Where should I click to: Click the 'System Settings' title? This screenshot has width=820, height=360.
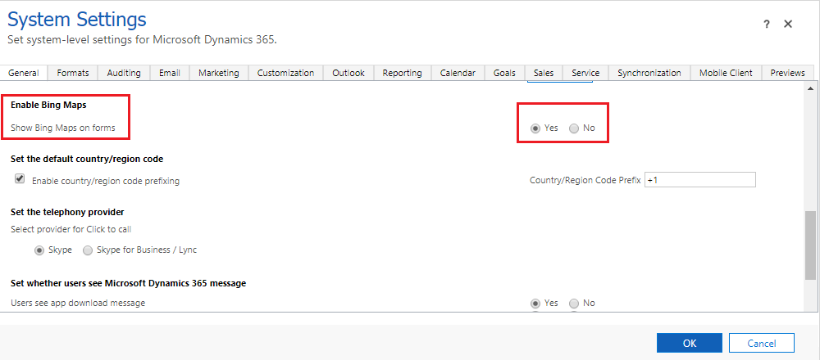[76, 20]
